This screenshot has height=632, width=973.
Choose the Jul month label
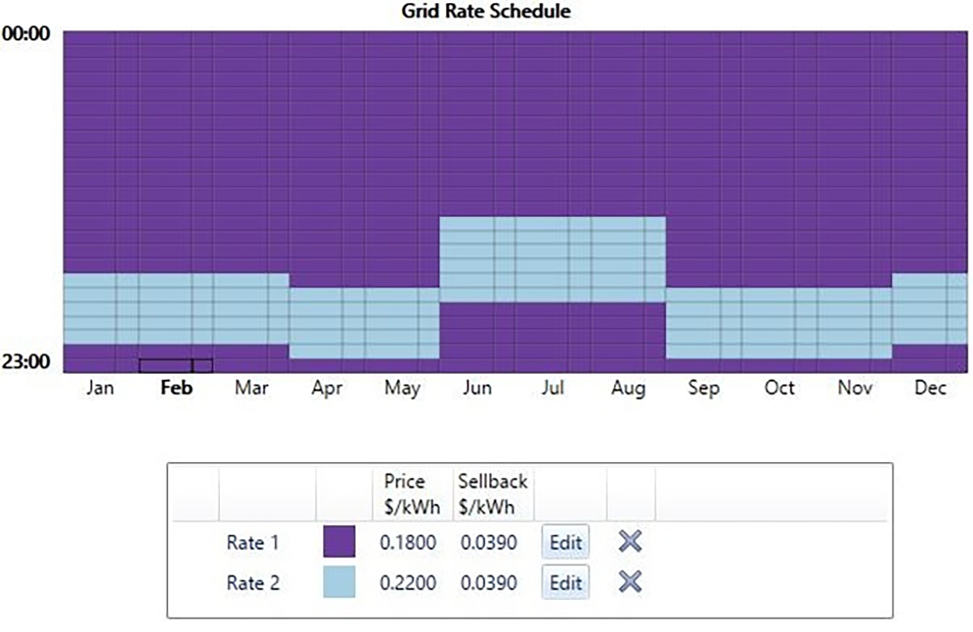pos(553,388)
